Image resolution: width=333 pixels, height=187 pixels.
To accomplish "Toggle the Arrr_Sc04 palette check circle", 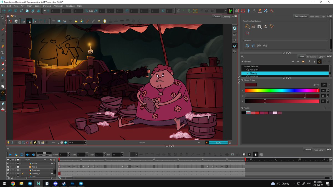I will coord(247,70).
